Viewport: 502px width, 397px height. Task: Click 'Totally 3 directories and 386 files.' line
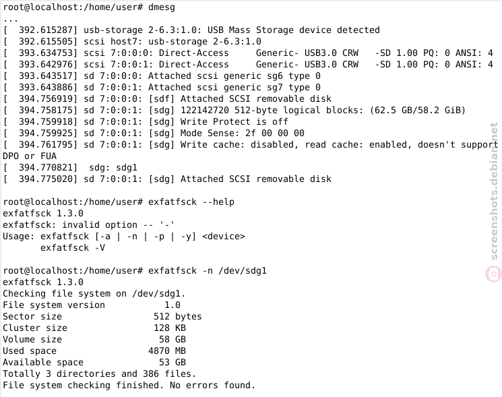[x=99, y=373]
